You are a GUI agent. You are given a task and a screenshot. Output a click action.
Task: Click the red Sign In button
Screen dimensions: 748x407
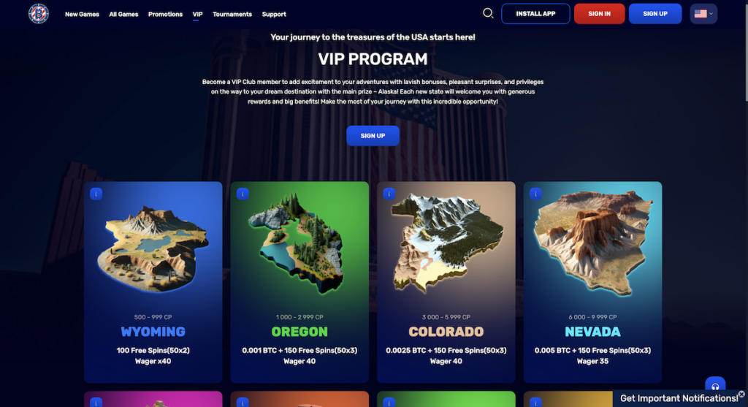click(599, 14)
